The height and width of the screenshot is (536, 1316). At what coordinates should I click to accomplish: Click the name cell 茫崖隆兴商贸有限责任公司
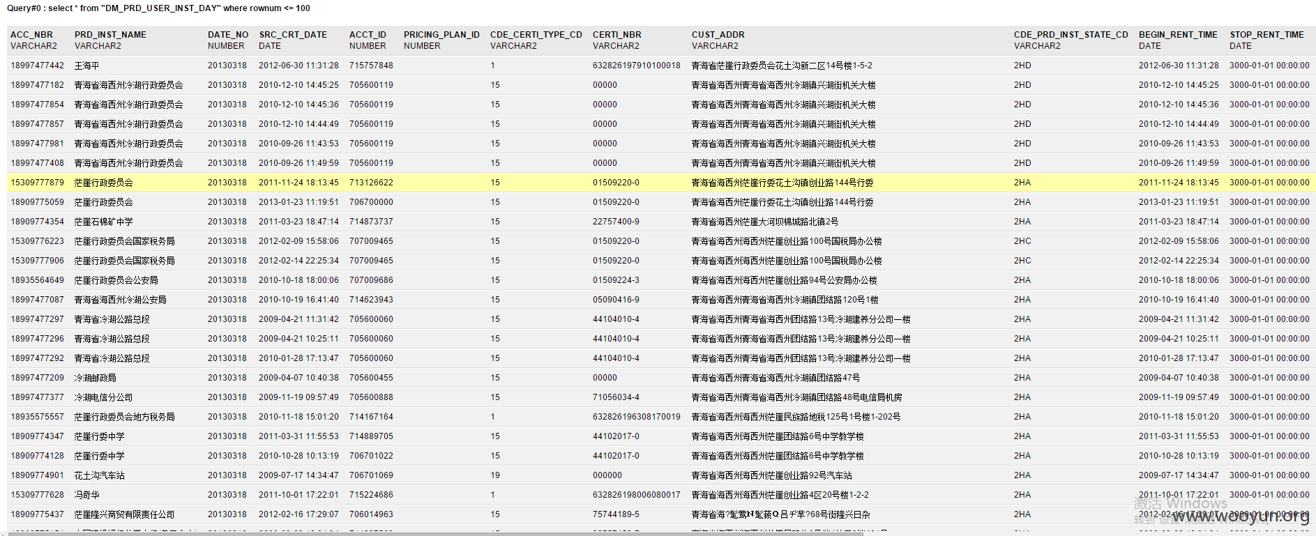[125, 514]
